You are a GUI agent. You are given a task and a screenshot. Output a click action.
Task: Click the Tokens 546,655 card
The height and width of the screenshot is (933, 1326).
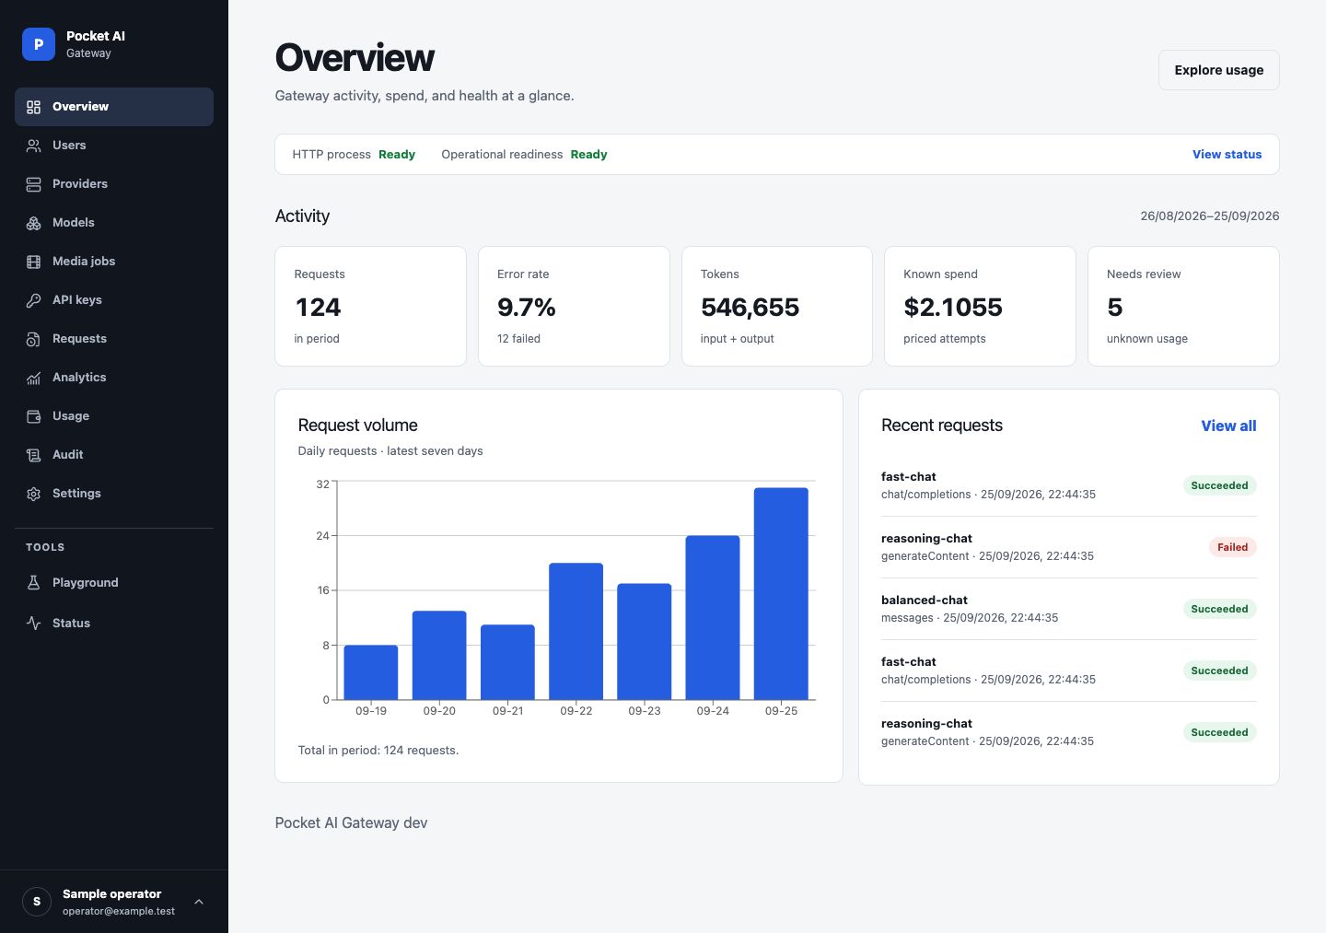click(777, 306)
